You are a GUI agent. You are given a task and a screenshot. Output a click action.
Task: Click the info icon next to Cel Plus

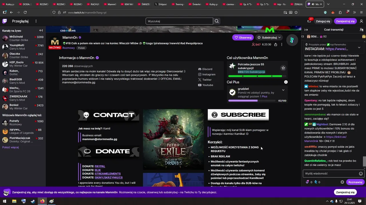pos(286,82)
